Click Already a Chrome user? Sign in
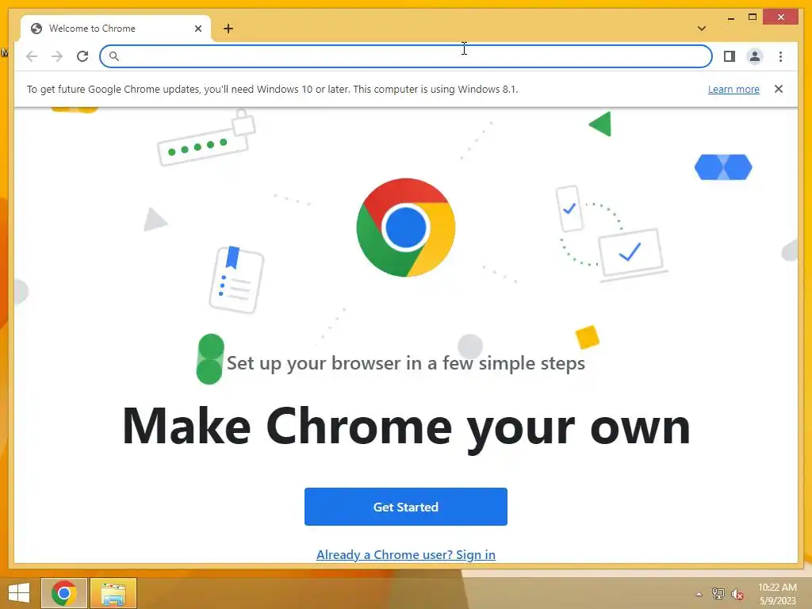812x609 pixels. 406,554
